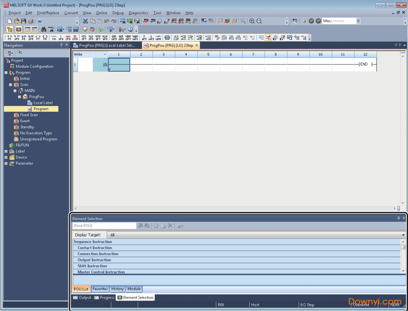
Task: Insert open contact with F5 icon
Action: (x=10, y=38)
